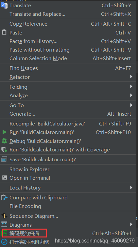The image size is (138, 247).
Task: Click the Open in Terminal icon
Action: coord(4,178)
